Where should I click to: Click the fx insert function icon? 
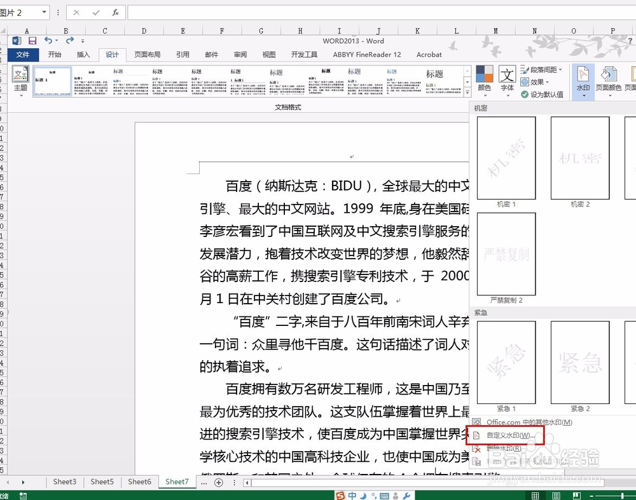pyautogui.click(x=116, y=13)
